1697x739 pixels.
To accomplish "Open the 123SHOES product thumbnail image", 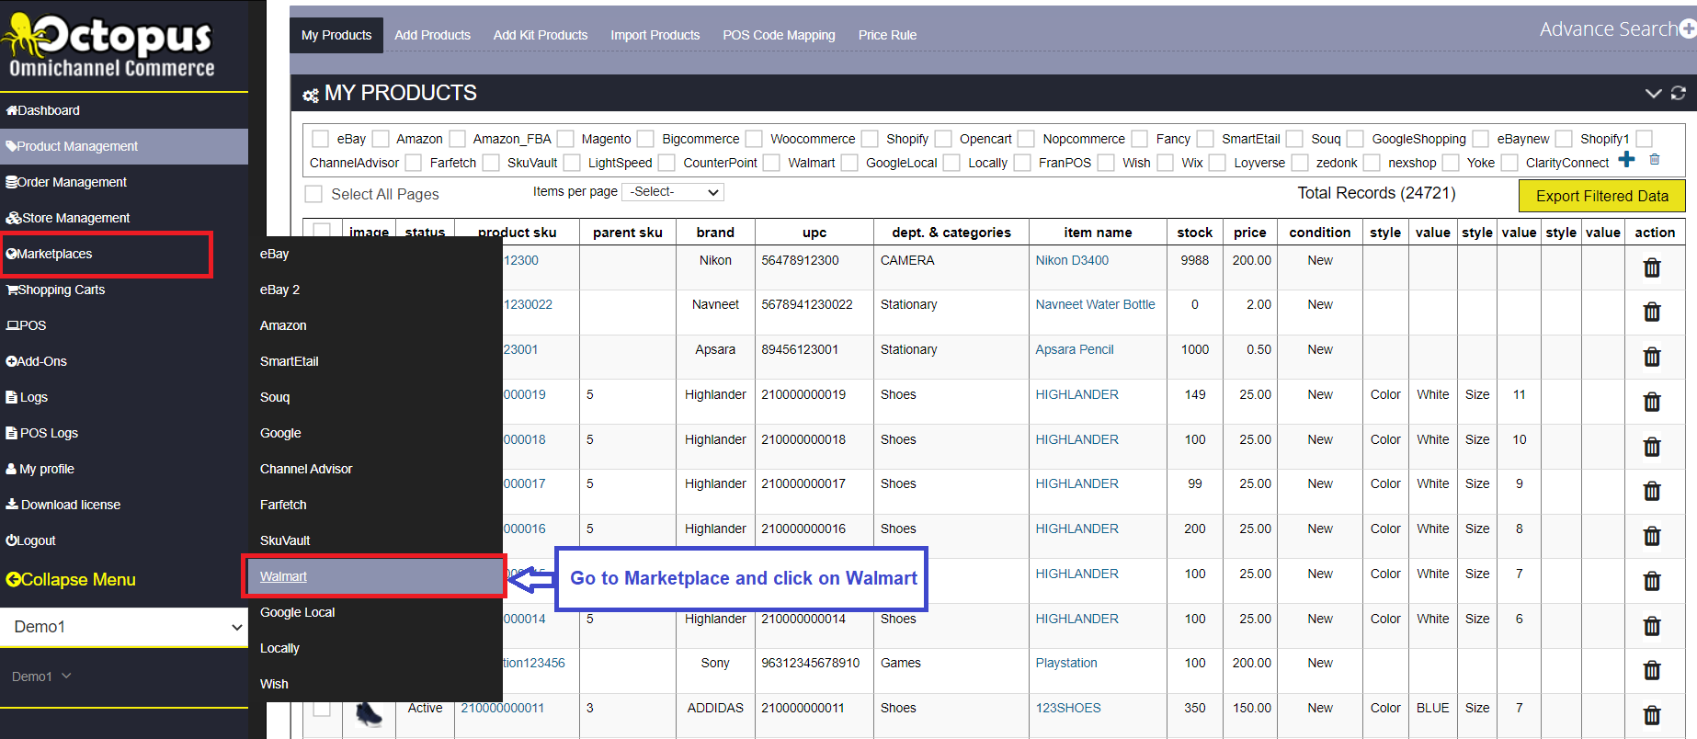I will pos(370,713).
